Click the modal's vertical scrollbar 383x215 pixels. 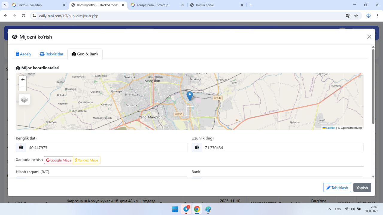[x=373, y=87]
